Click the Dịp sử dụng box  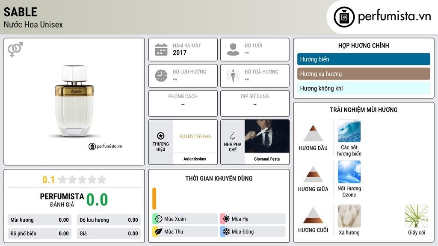255,103
